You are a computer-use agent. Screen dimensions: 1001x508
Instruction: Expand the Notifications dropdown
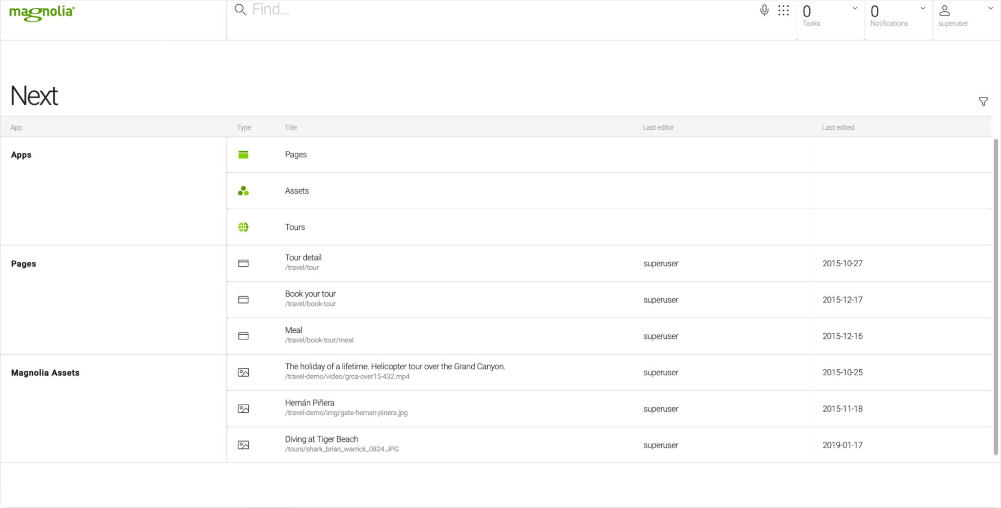click(x=922, y=8)
